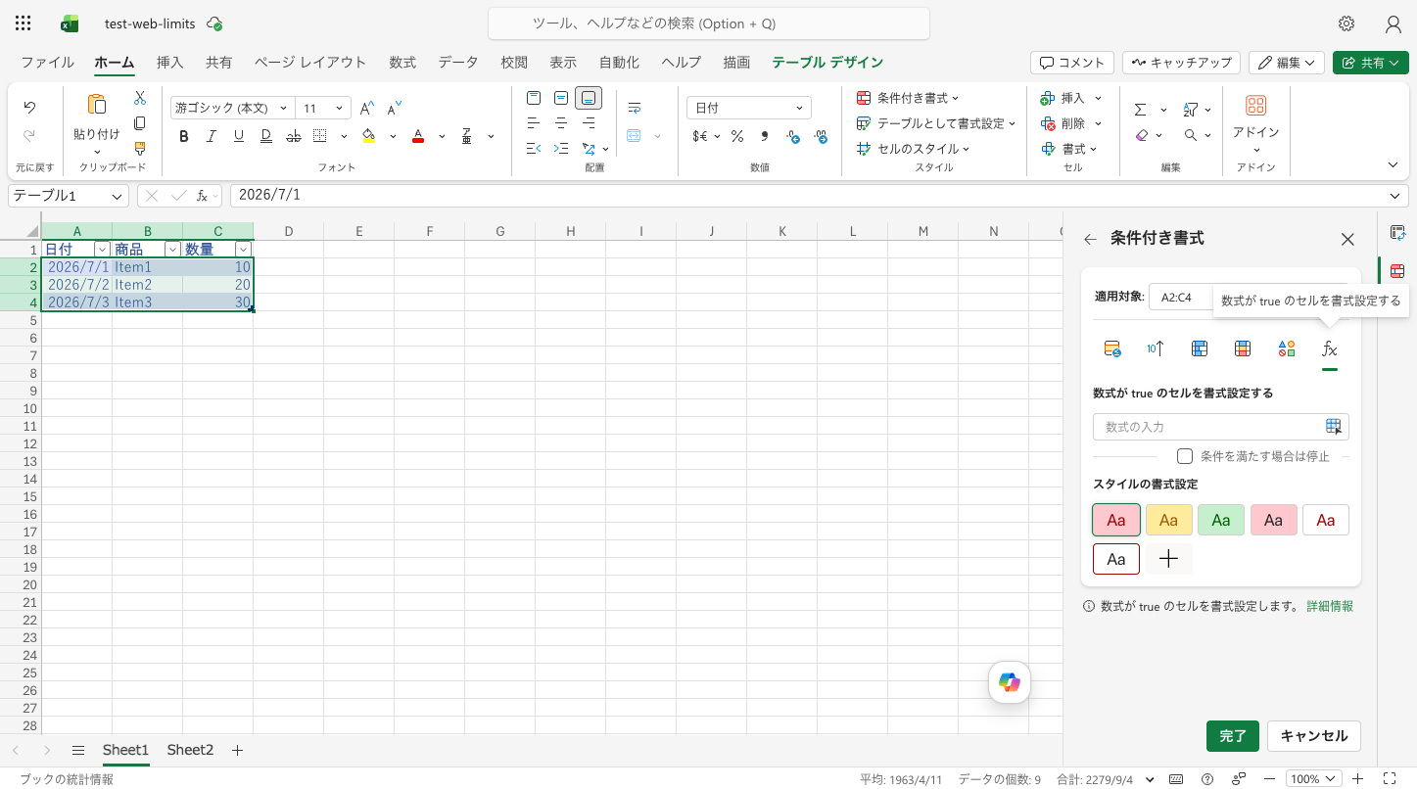The width and height of the screenshot is (1417, 789).
Task: Switch to the テーブル デザイン tab
Action: 827,62
